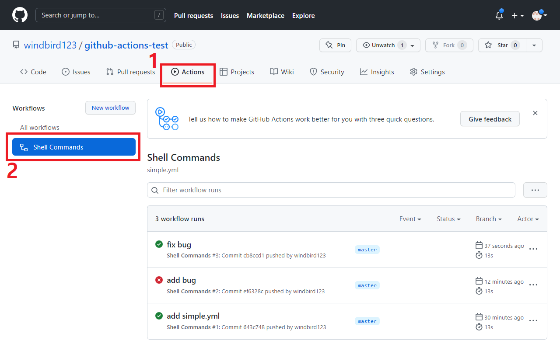
Task: Expand the Star lists dropdown arrow
Action: tap(534, 45)
